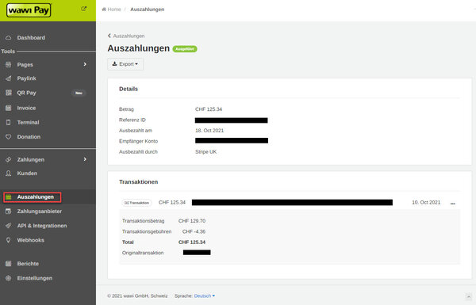
Task: Click the Details section heading
Action: (x=129, y=89)
